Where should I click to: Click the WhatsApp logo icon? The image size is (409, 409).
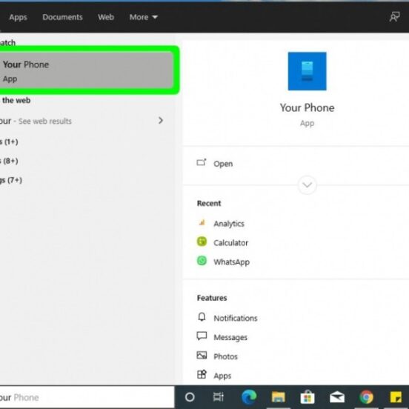pyautogui.click(x=202, y=261)
